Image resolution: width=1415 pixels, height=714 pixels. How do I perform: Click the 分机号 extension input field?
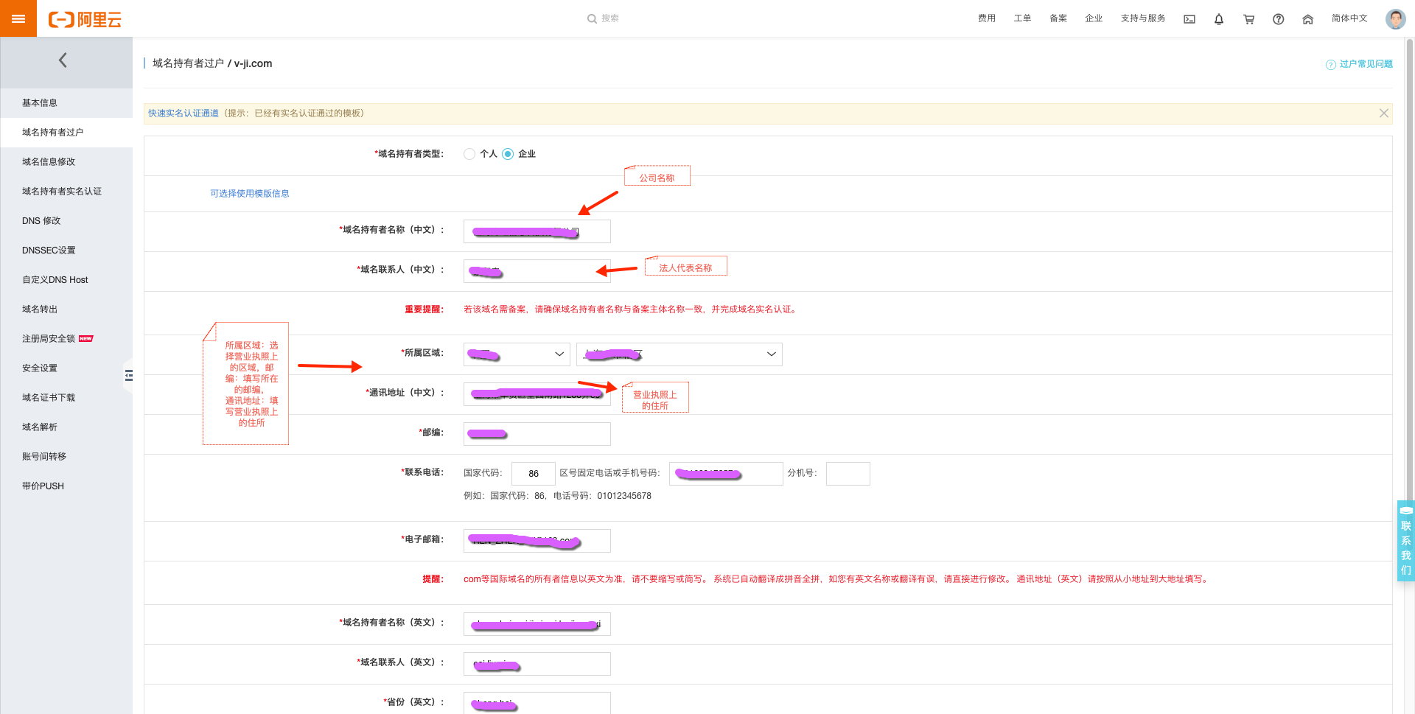click(848, 474)
